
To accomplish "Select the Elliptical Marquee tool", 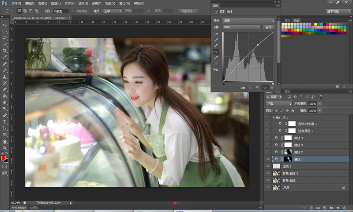I will point(4,32).
